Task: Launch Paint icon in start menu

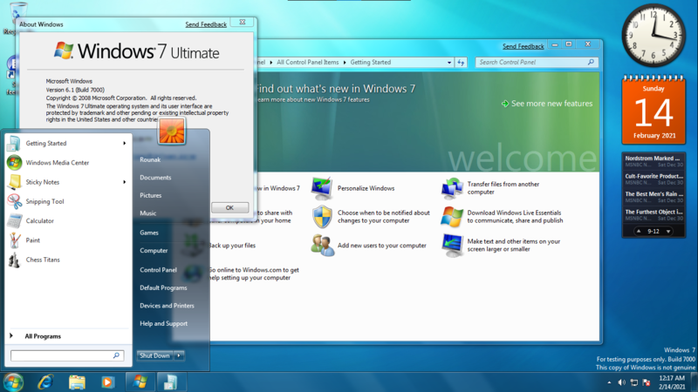Action: [x=14, y=240]
